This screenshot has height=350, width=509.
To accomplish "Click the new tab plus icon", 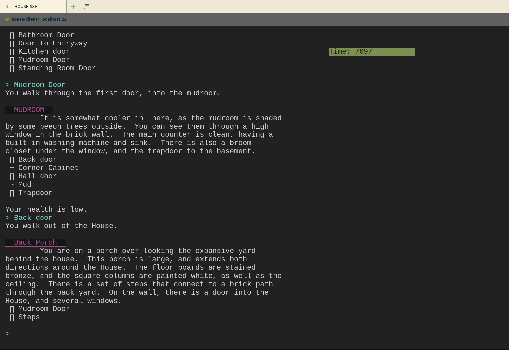I will point(73,7).
